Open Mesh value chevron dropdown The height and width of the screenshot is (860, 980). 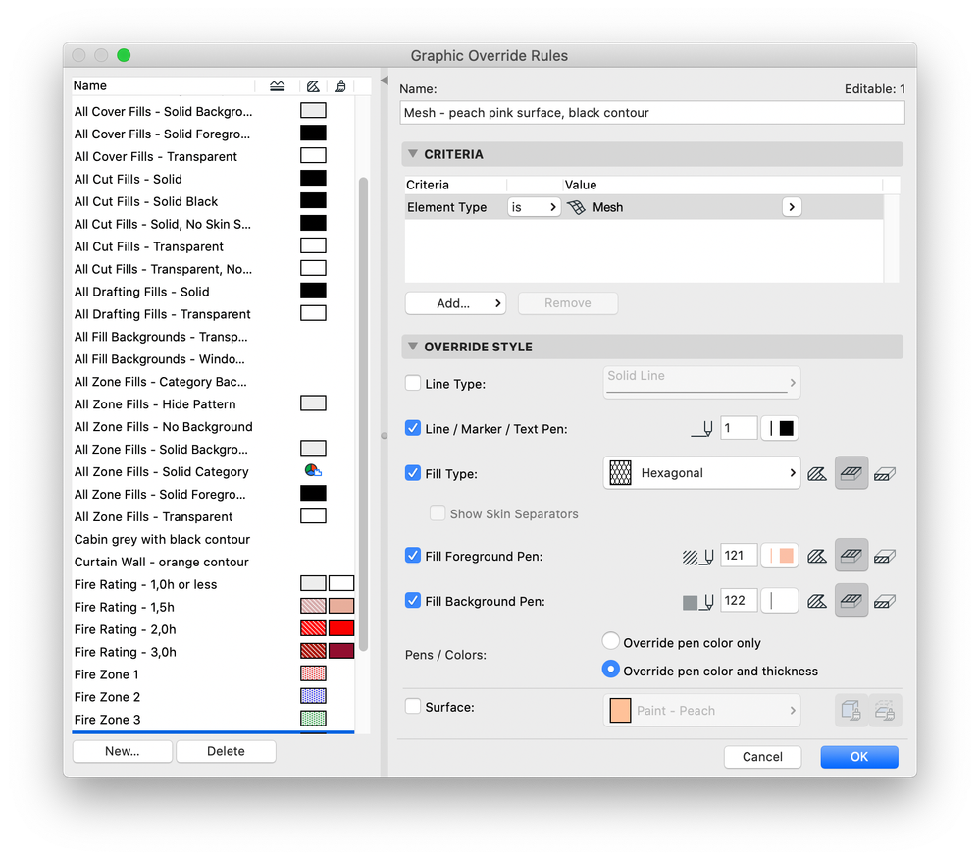tap(792, 207)
